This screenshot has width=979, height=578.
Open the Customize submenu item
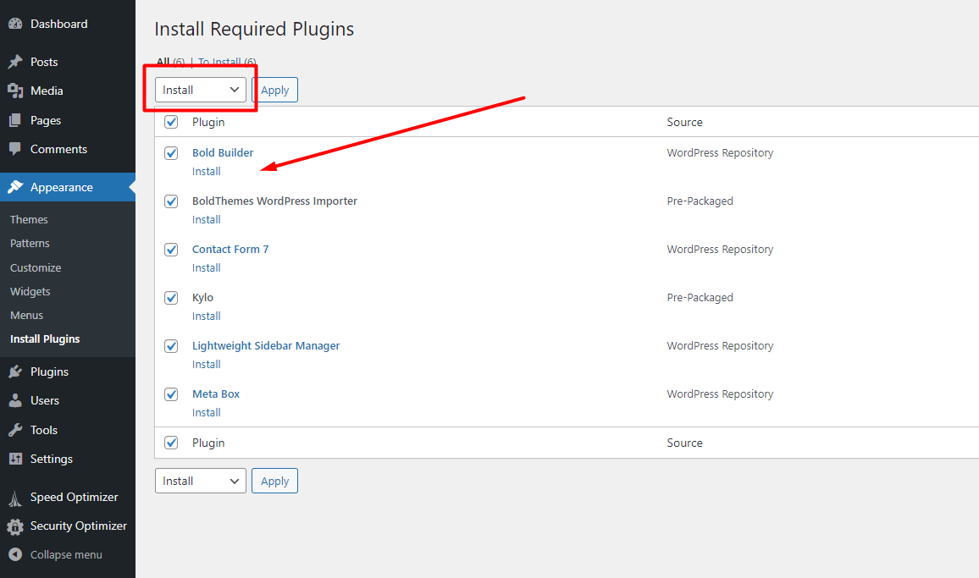click(x=36, y=267)
